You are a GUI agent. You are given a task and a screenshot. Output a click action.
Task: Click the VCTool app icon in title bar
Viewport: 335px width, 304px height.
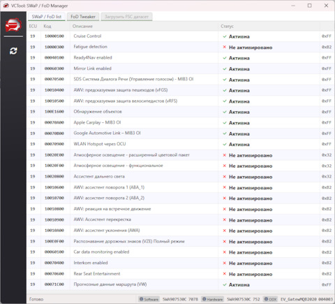pyautogui.click(x=6, y=6)
